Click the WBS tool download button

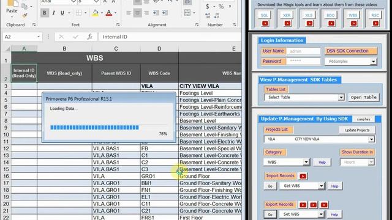pyautogui.click(x=353, y=15)
